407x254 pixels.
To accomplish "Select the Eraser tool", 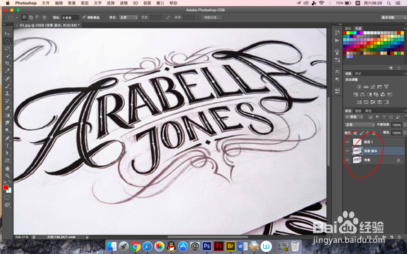I will pos(7,108).
